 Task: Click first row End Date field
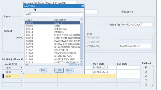[x=128, y=67]
